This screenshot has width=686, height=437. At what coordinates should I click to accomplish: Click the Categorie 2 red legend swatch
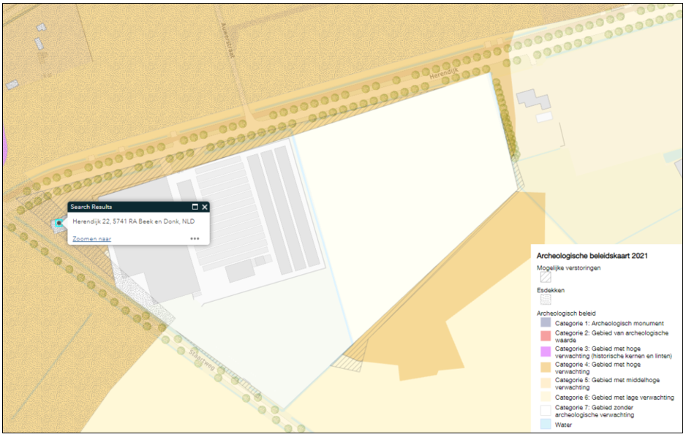pos(546,335)
